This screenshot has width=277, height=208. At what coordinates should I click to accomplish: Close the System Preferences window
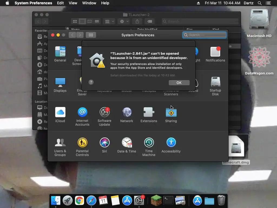pos(53,35)
